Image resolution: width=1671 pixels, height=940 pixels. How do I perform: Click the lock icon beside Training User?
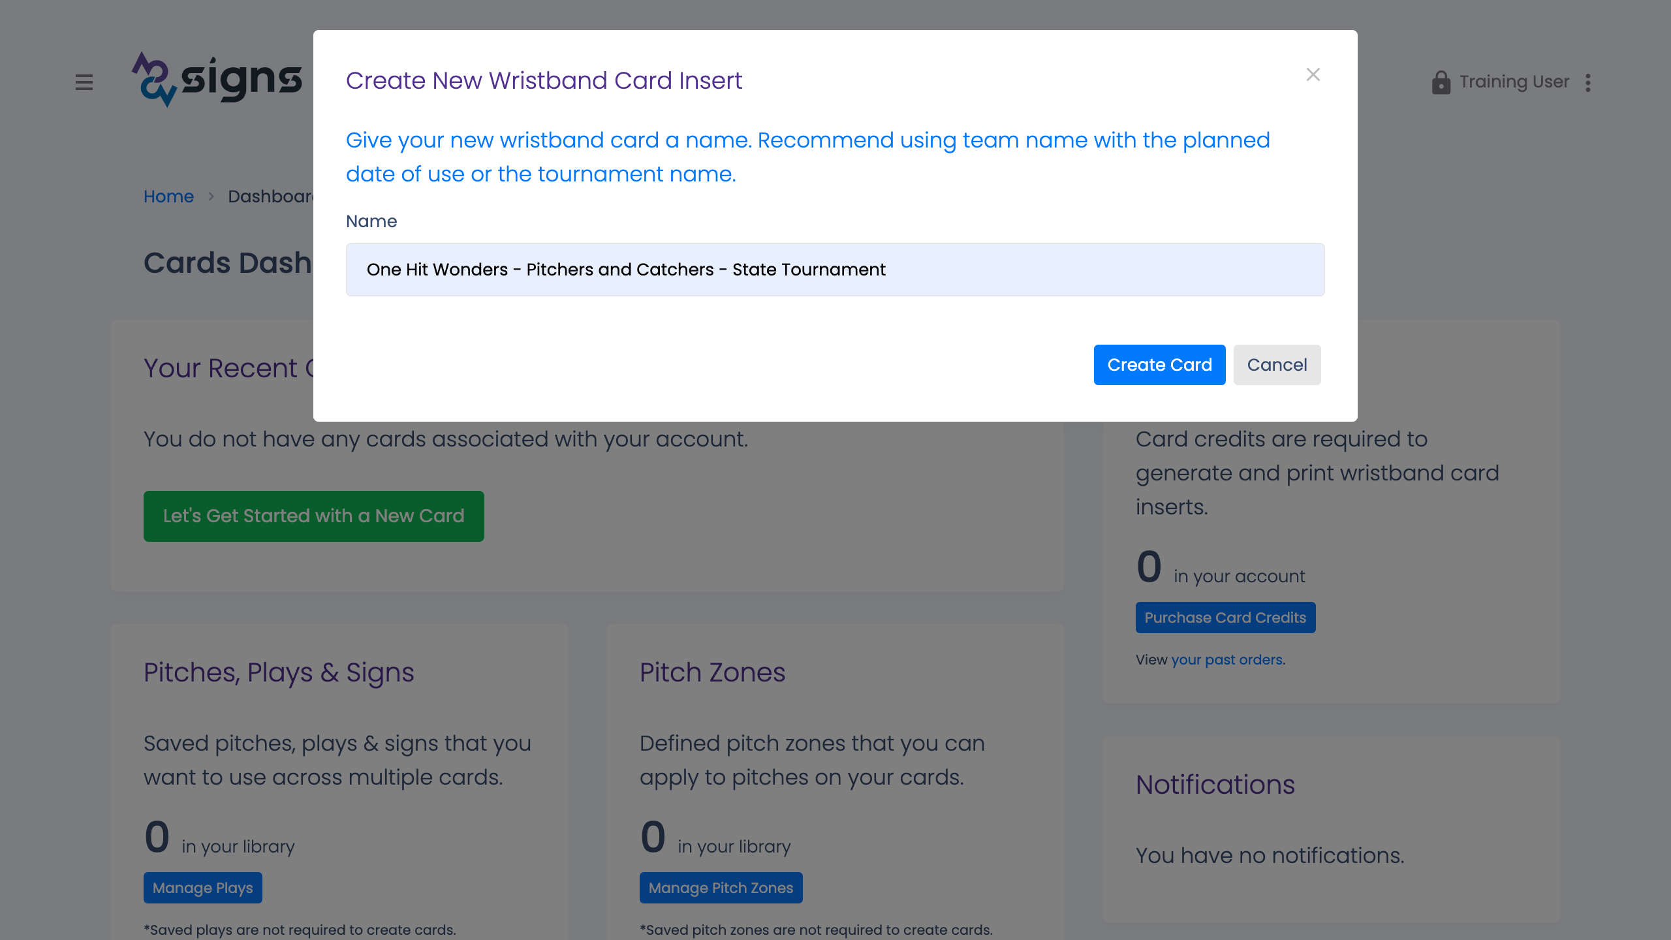coord(1441,83)
